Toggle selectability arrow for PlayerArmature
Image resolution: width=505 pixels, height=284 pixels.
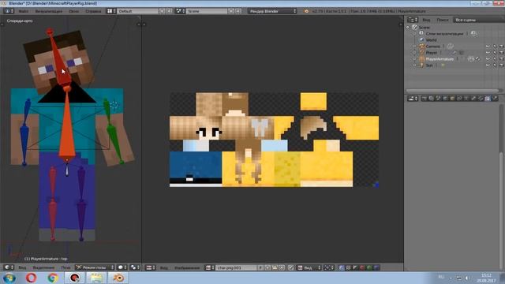pos(495,59)
